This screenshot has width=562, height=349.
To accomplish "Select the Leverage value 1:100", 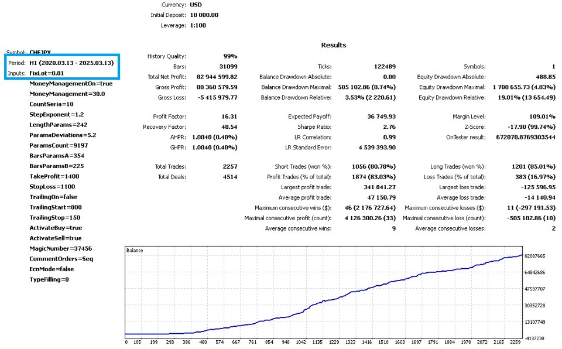I will [x=198, y=25].
